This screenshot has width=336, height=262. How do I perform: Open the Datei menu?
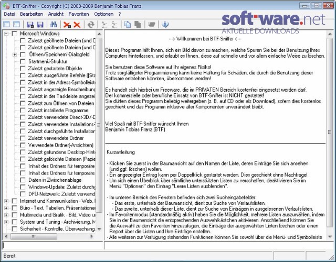tap(9, 14)
